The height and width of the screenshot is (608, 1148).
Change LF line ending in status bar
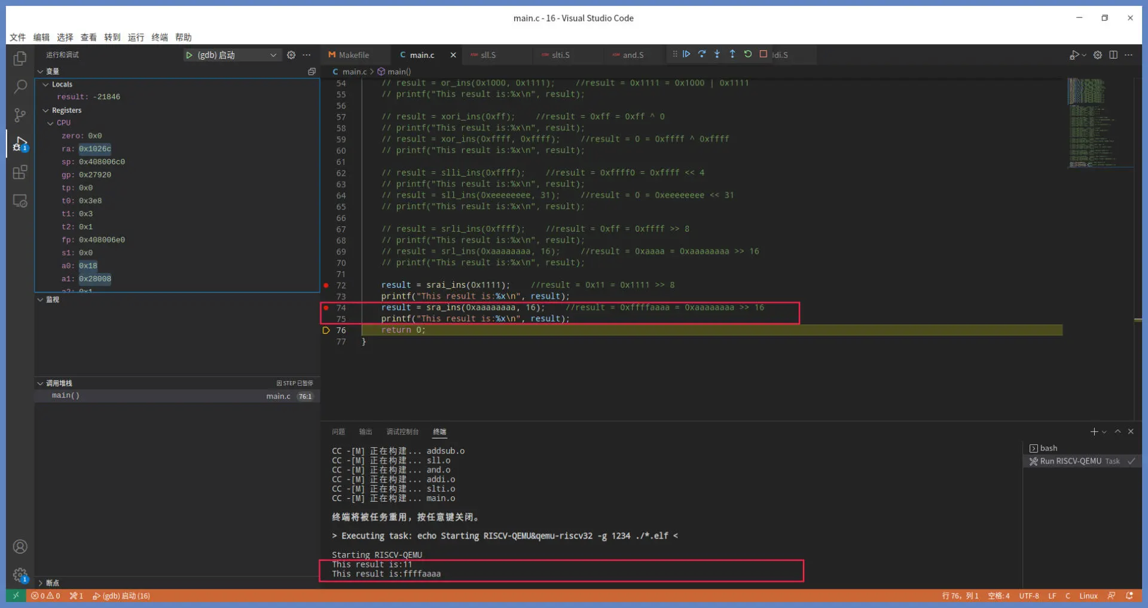[x=1052, y=595]
